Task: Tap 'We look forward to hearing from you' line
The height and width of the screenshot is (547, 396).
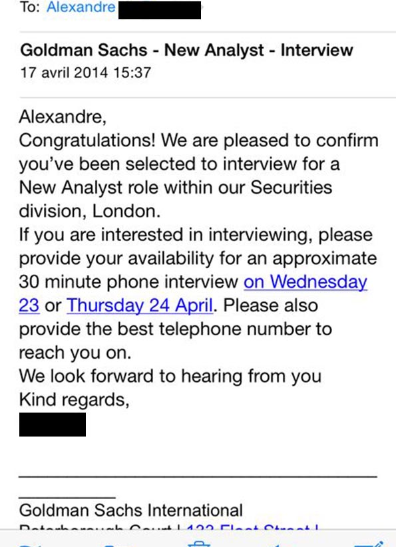Action: 170,376
